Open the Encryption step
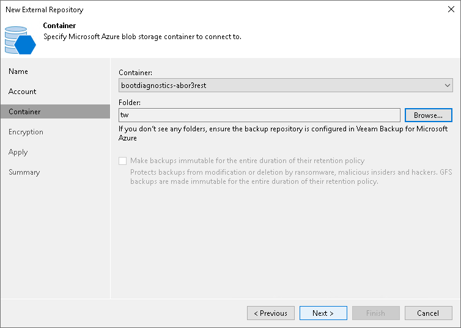 click(x=26, y=132)
